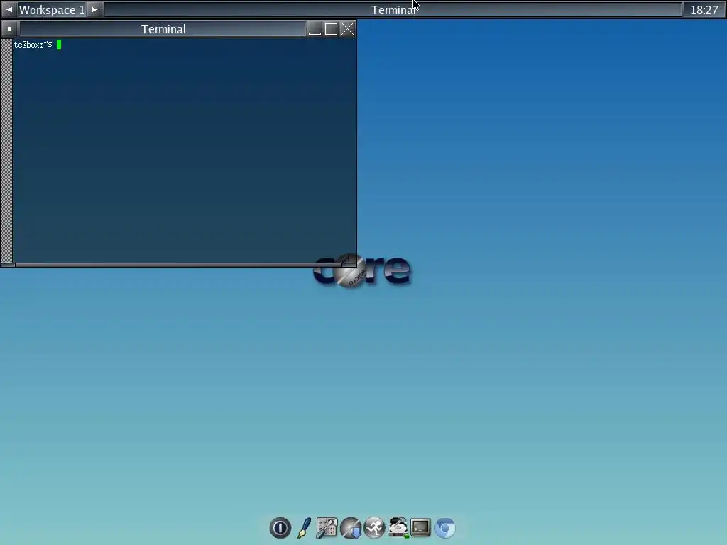Image resolution: width=727 pixels, height=545 pixels.
Task: Click the terminal scrollbar on the left
Action: click(x=6, y=150)
